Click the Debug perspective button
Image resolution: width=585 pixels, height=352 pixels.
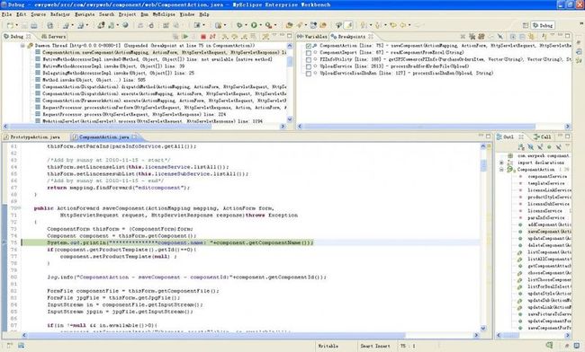(543, 25)
